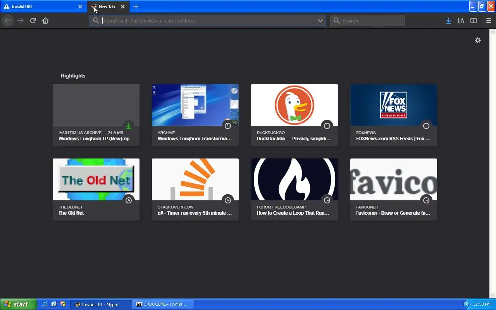Click the magnifier icon in Search box
Image resolution: width=496 pixels, height=310 pixels.
pyautogui.click(x=336, y=21)
